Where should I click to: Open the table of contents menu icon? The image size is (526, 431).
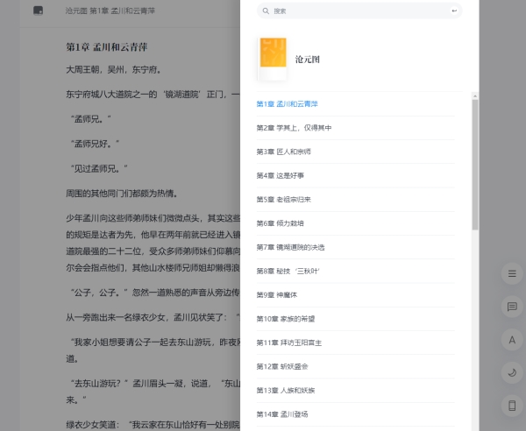pos(512,273)
